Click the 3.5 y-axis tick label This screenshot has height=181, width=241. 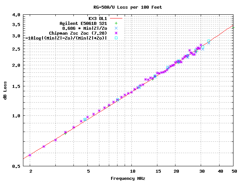click(x=16, y=25)
